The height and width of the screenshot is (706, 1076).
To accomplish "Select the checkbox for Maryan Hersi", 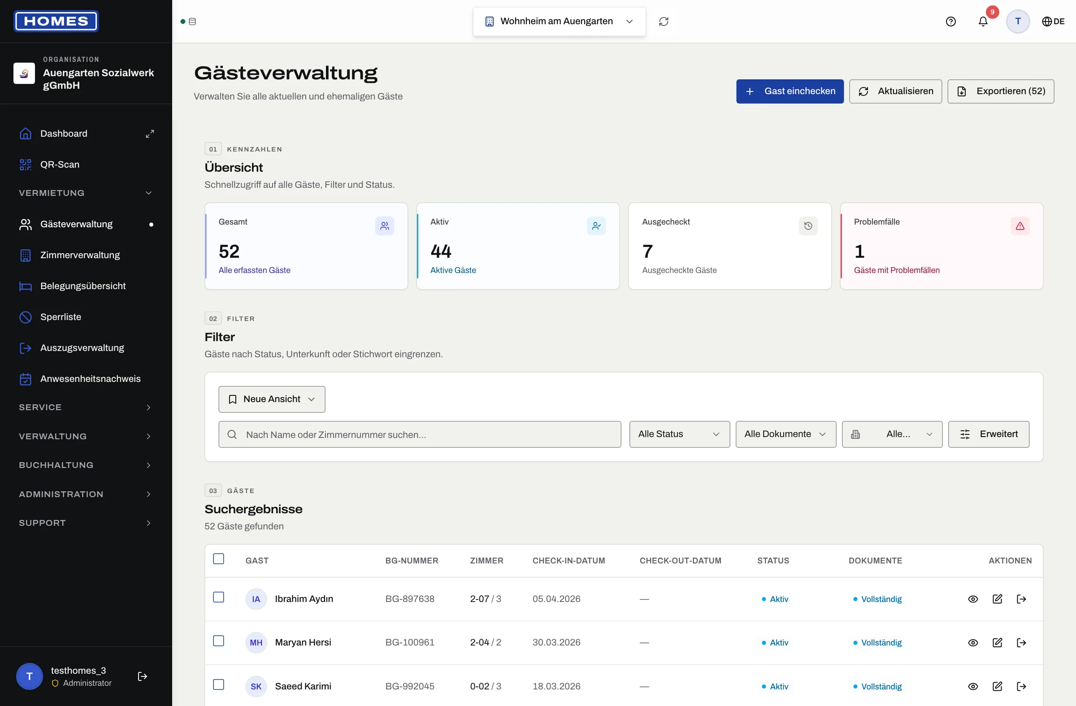I will pyautogui.click(x=218, y=641).
